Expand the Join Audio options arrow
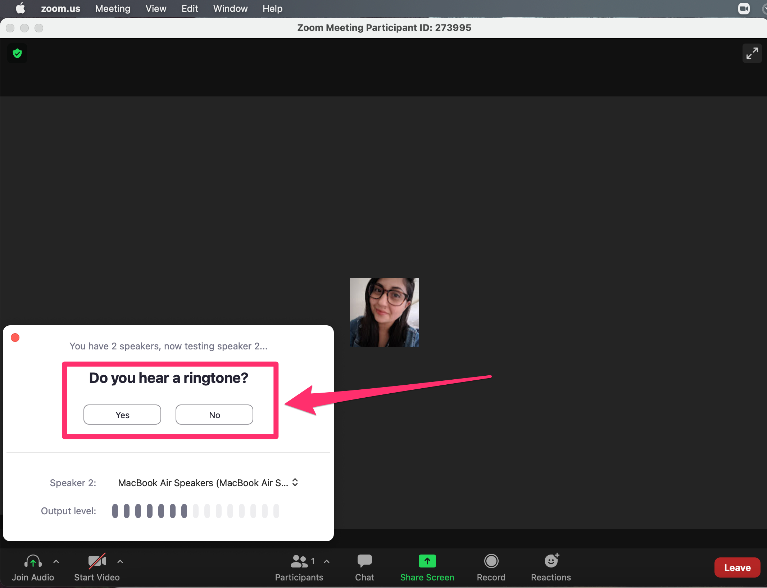This screenshot has height=588, width=767. coord(59,565)
